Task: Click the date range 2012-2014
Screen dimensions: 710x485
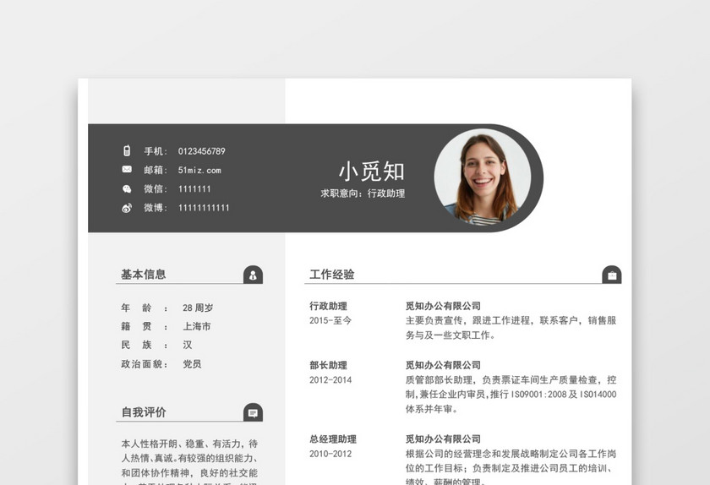Action: [330, 380]
